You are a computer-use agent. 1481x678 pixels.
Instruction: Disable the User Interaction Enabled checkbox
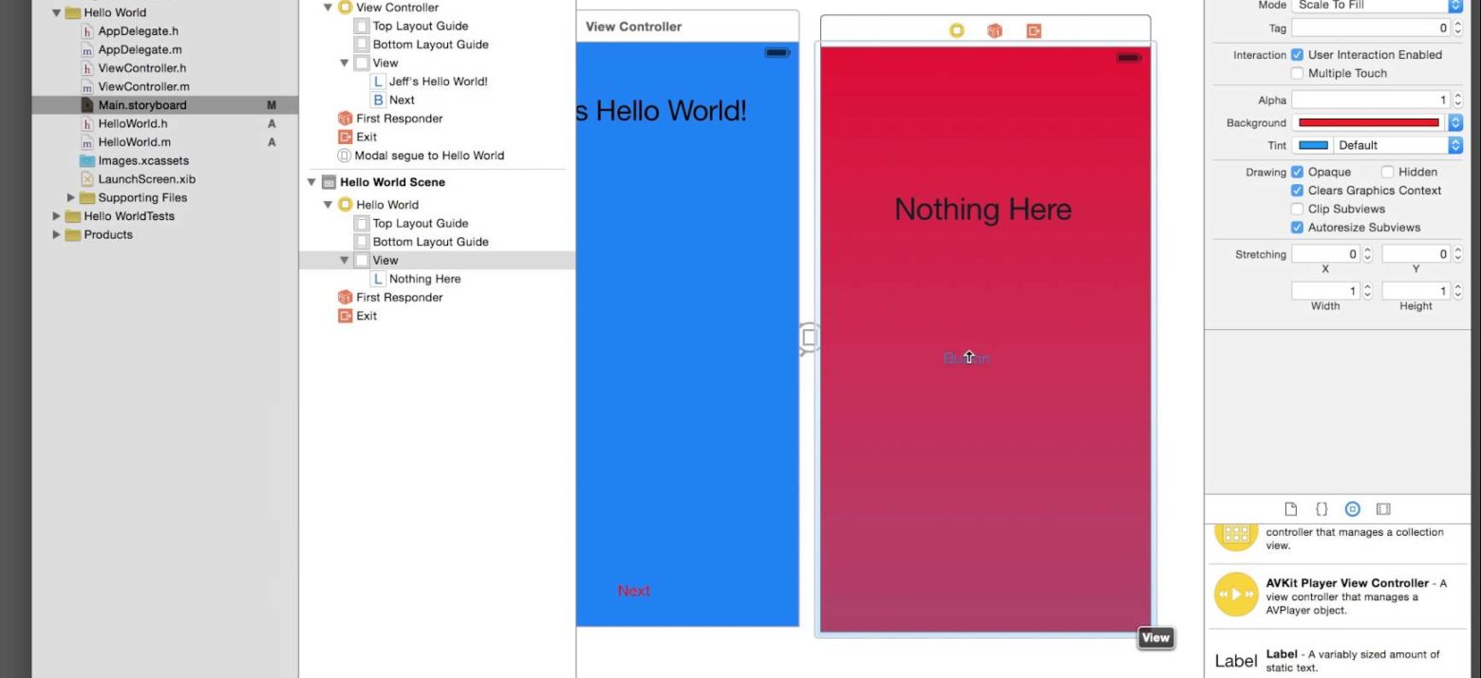coord(1297,55)
